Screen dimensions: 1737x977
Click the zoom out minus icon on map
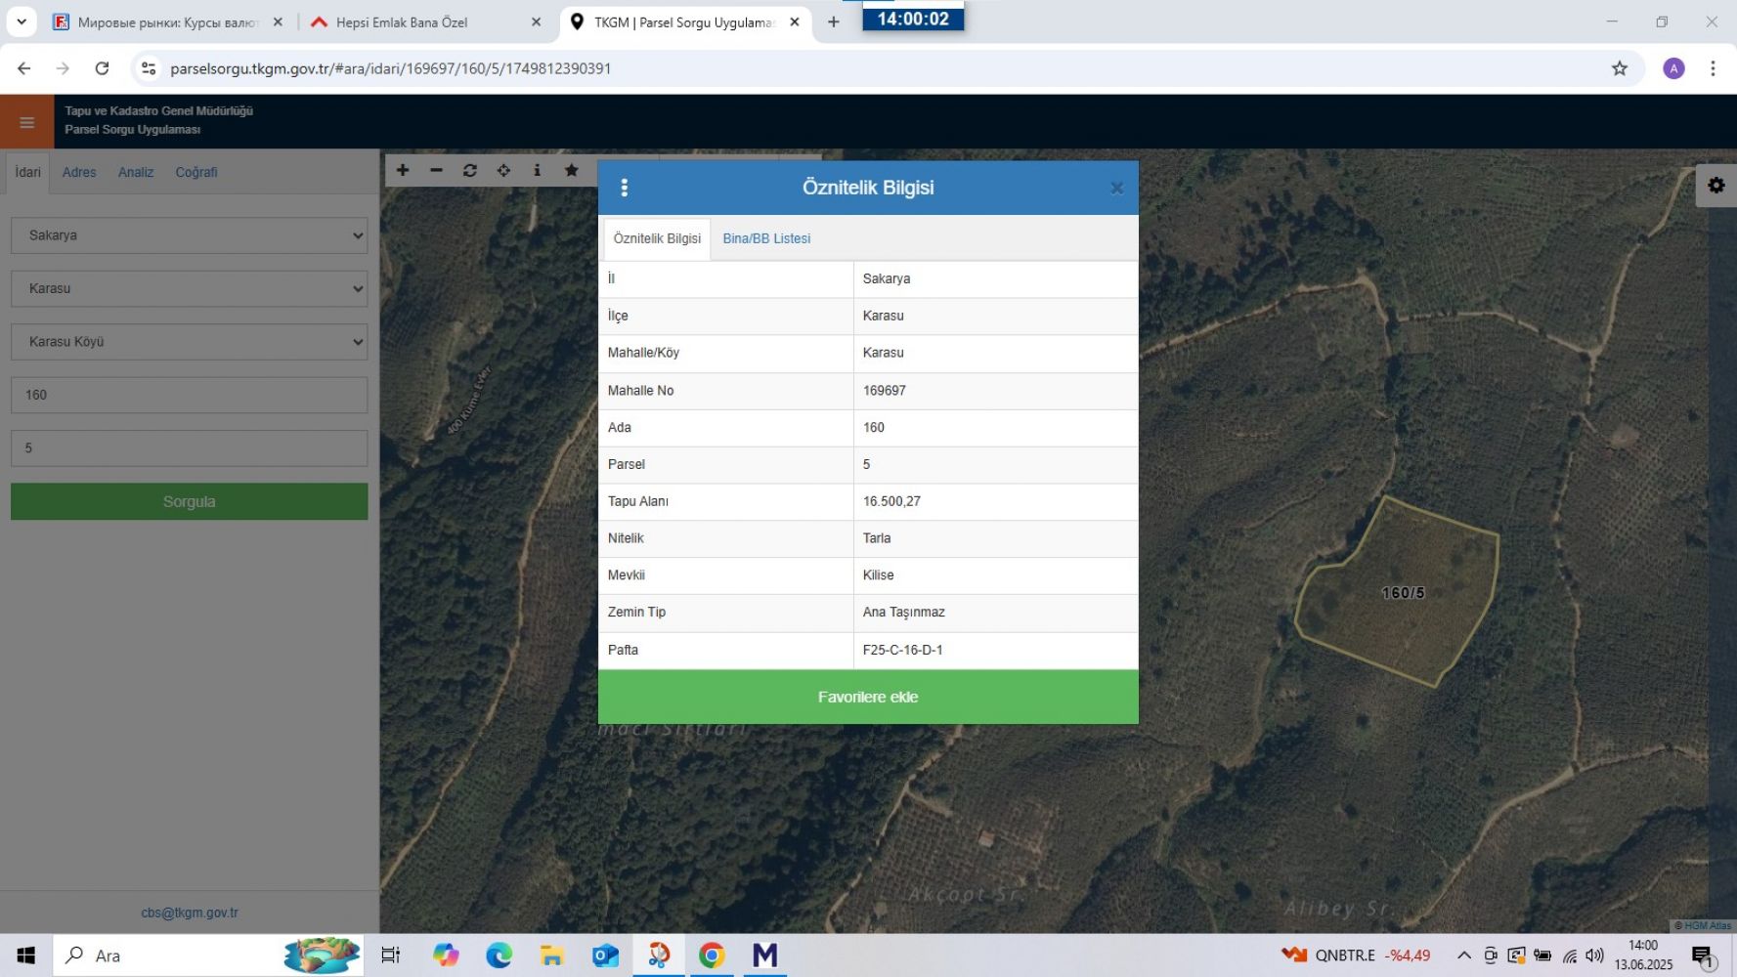pos(436,170)
